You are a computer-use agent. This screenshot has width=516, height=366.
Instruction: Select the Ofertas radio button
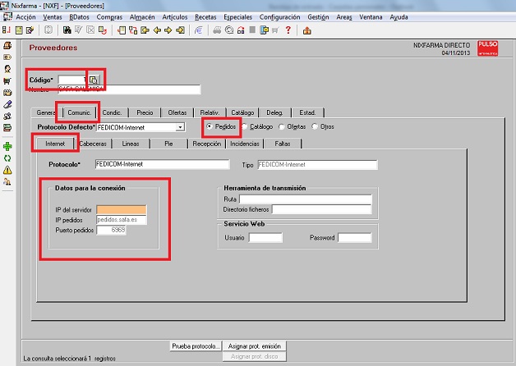click(x=282, y=126)
